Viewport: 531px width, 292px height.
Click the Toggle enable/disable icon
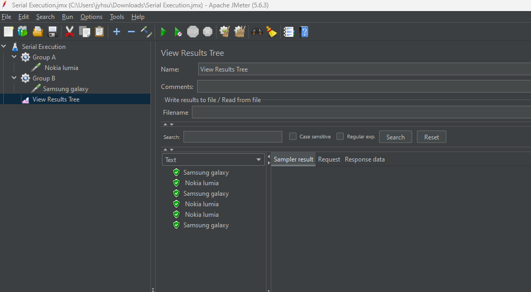(146, 32)
